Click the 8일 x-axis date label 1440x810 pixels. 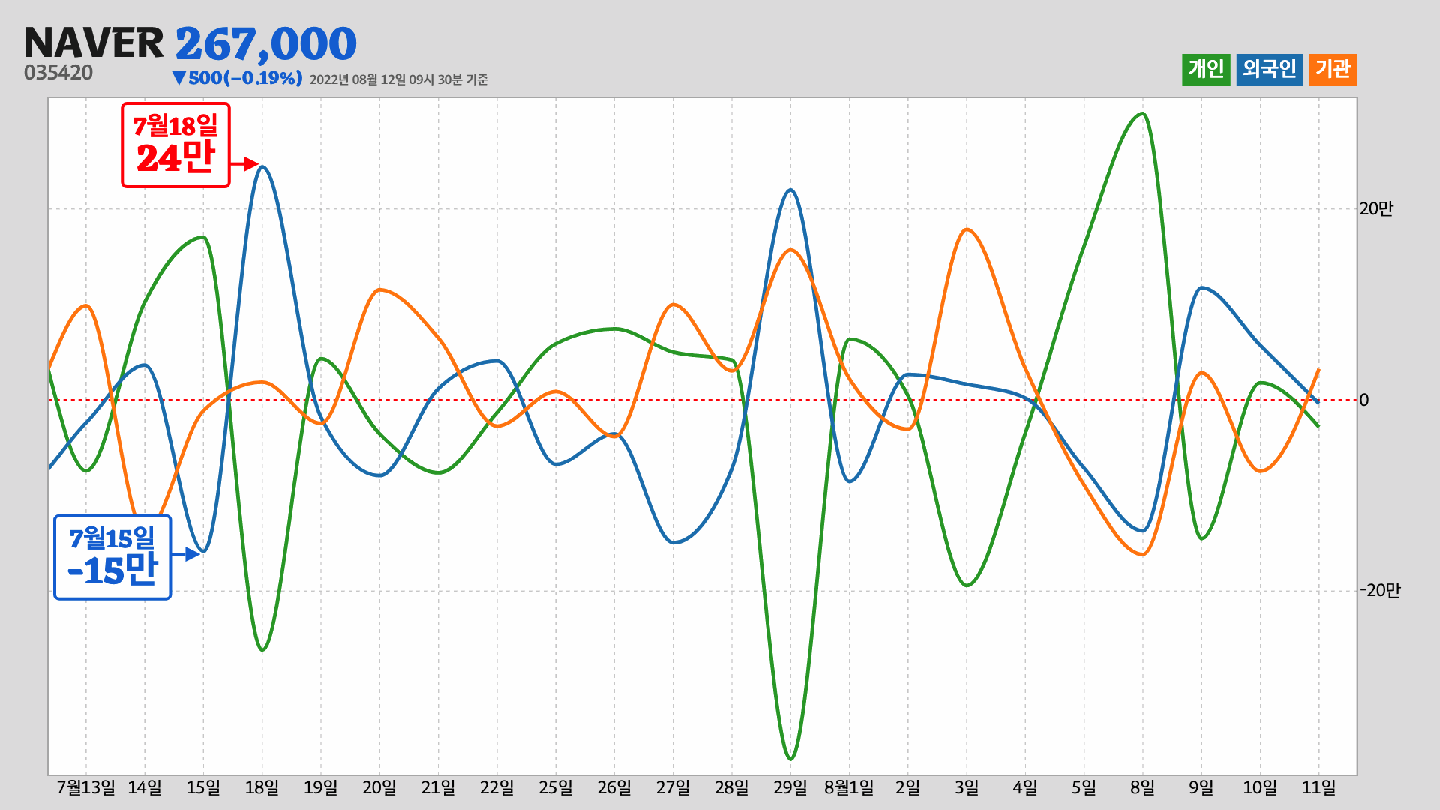[1143, 788]
